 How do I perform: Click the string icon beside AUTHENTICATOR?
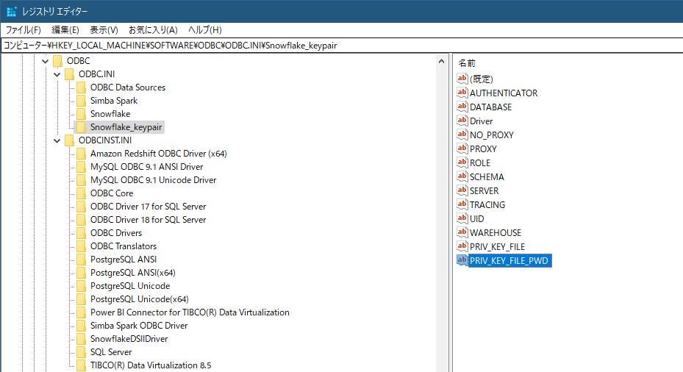pos(462,93)
